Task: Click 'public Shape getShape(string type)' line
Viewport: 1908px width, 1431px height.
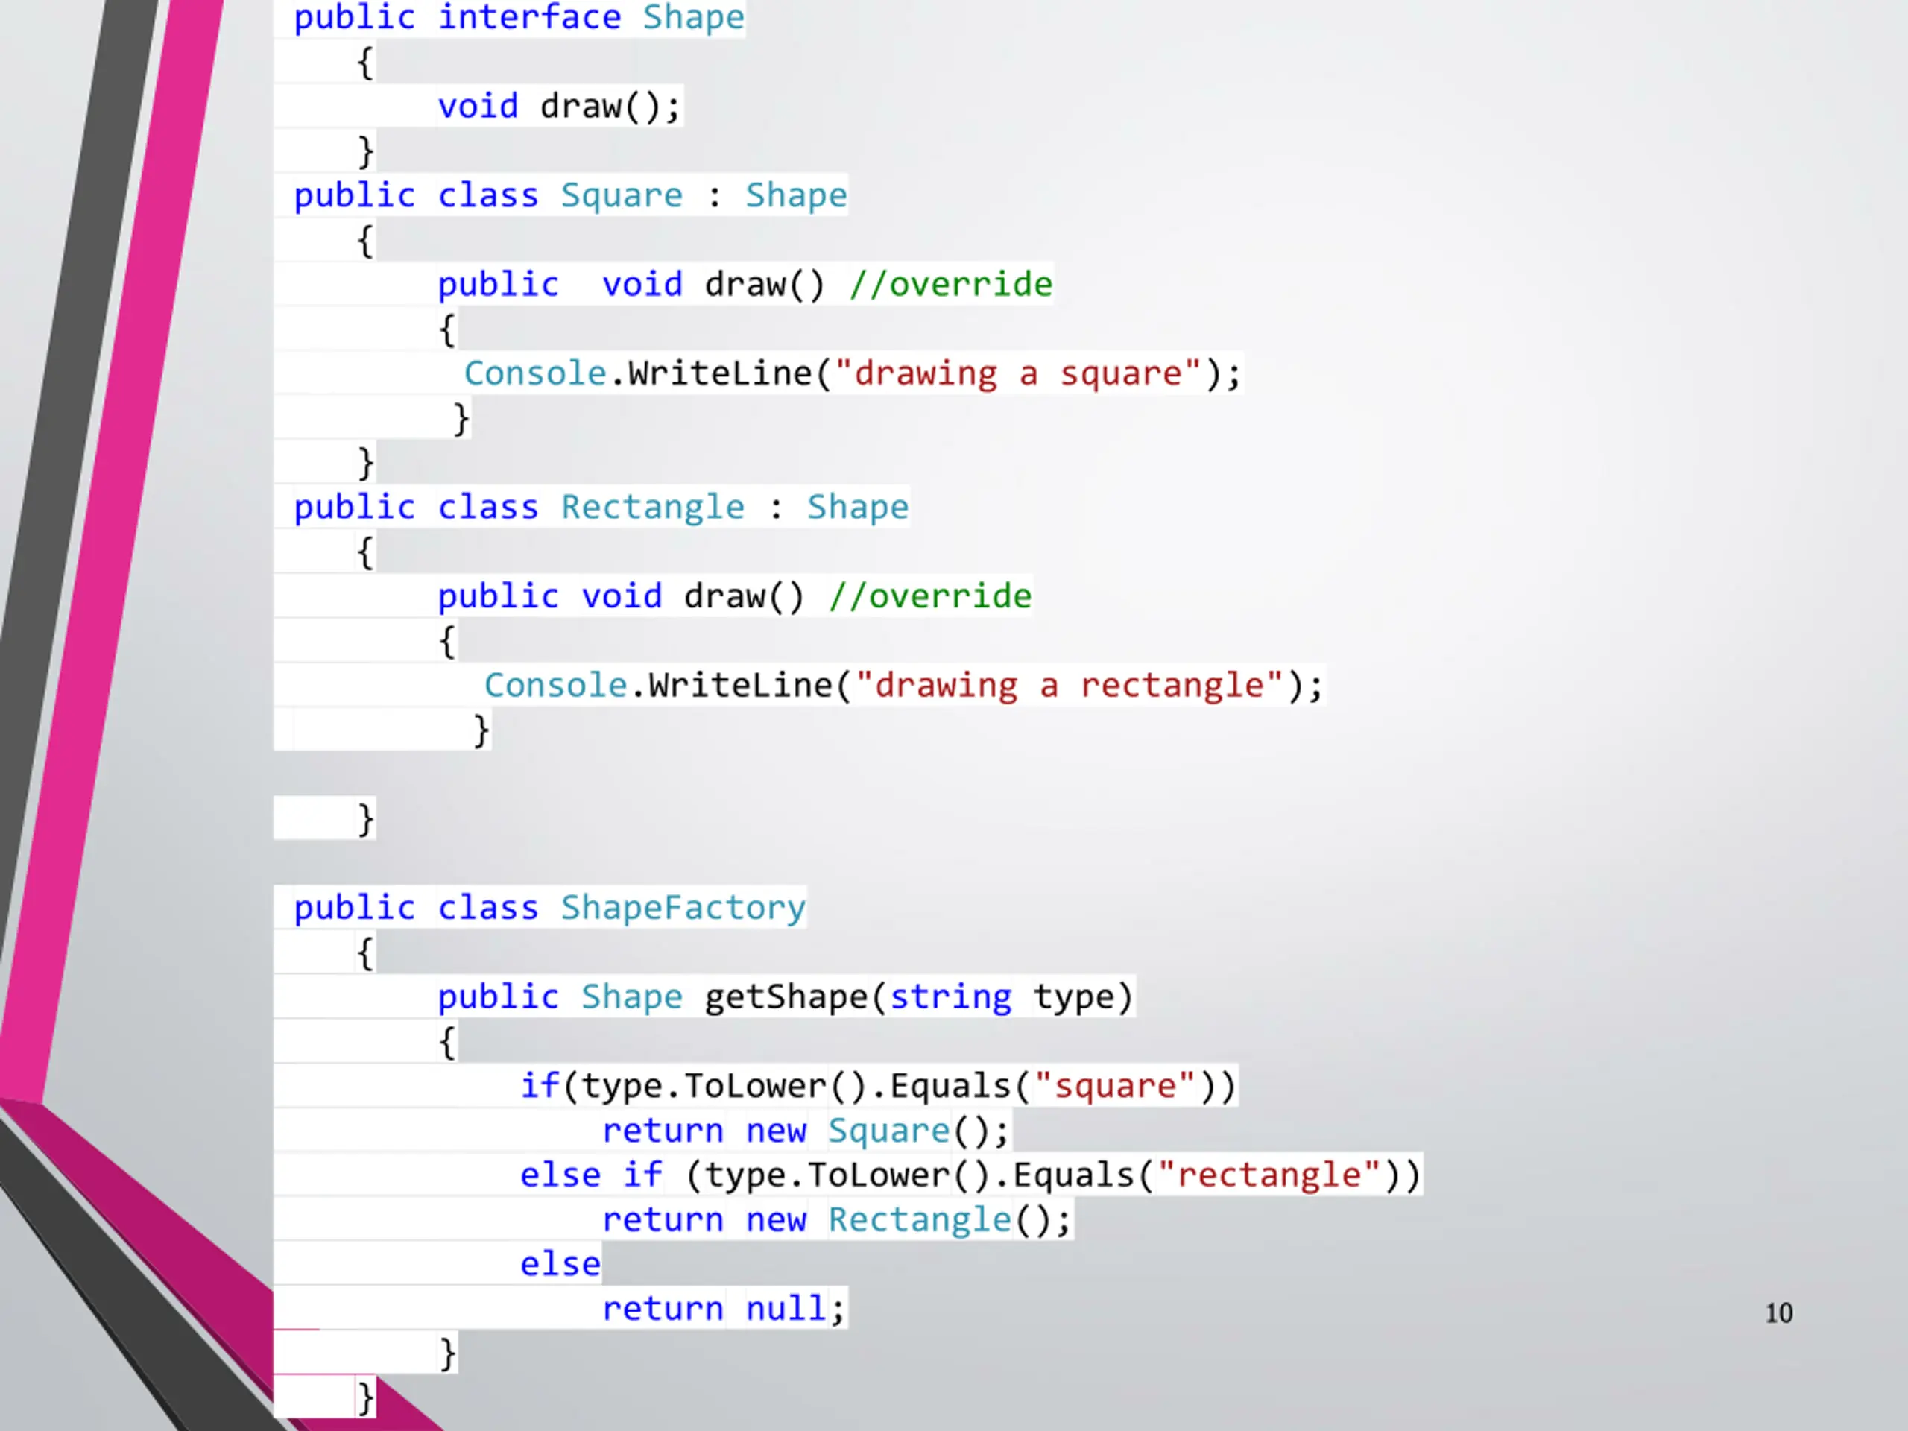Action: tap(785, 997)
